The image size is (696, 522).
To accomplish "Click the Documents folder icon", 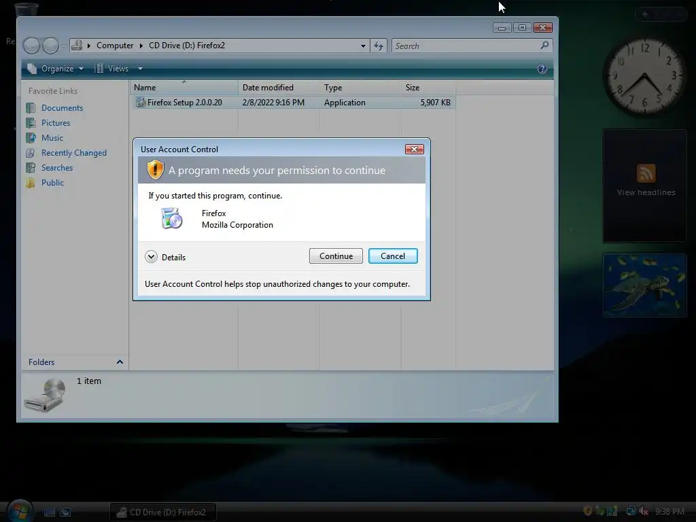I will (31, 108).
